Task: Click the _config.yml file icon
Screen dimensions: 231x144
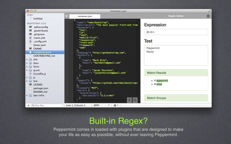Action: tap(31, 41)
